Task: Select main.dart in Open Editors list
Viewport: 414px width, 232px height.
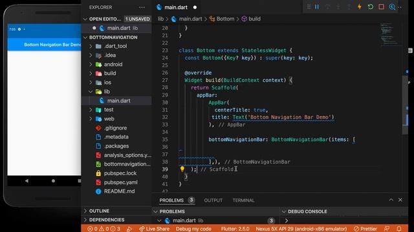Action: click(x=116, y=28)
